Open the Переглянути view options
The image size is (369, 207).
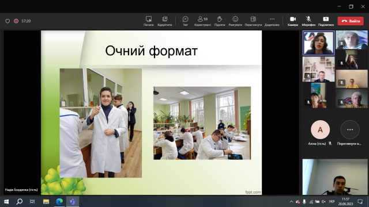click(x=253, y=21)
